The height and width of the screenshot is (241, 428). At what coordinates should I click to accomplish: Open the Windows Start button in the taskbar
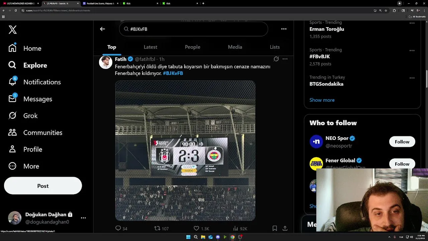click(x=188, y=237)
